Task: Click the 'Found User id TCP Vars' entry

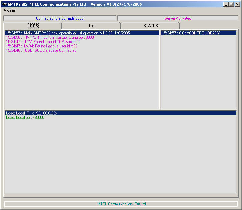Action: 43,42
